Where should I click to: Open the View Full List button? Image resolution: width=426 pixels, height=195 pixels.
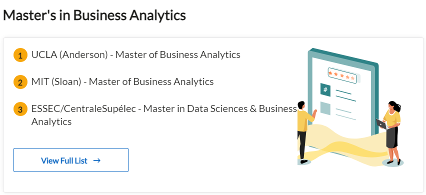[x=71, y=160]
